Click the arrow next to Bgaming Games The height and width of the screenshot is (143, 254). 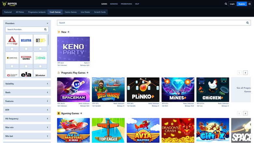point(81,113)
